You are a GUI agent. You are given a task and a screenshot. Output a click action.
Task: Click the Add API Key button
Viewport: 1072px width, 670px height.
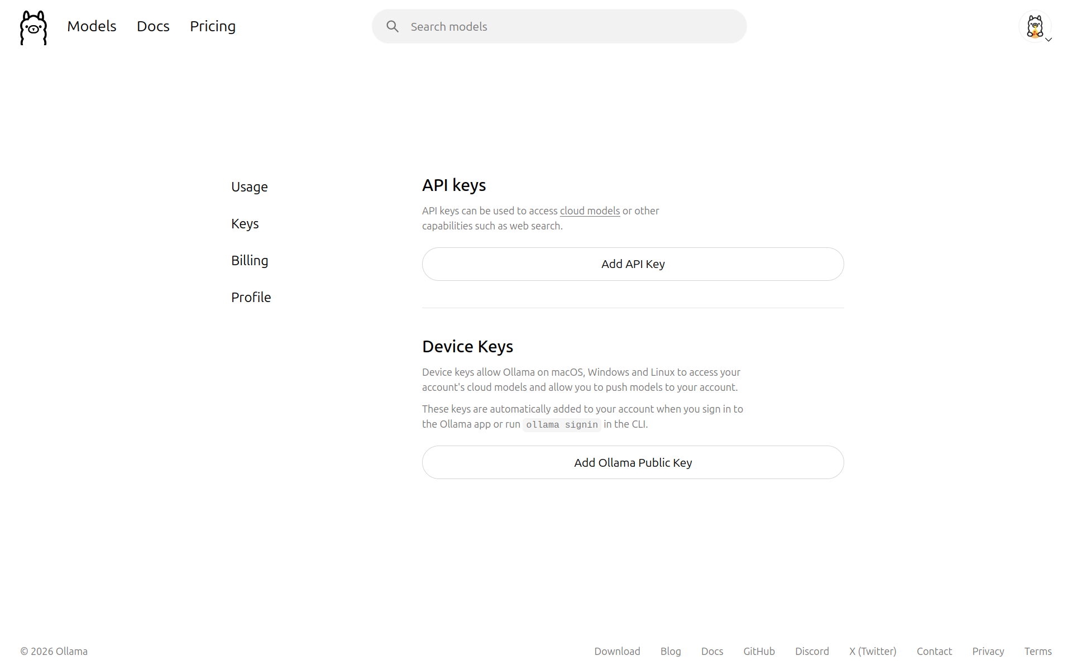[633, 264]
